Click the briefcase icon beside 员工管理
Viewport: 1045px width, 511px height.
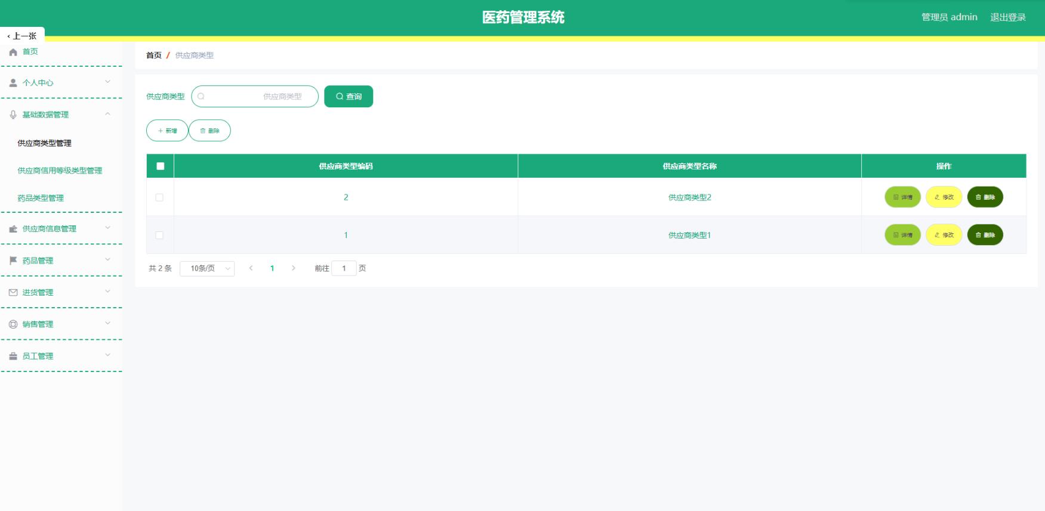tap(13, 356)
